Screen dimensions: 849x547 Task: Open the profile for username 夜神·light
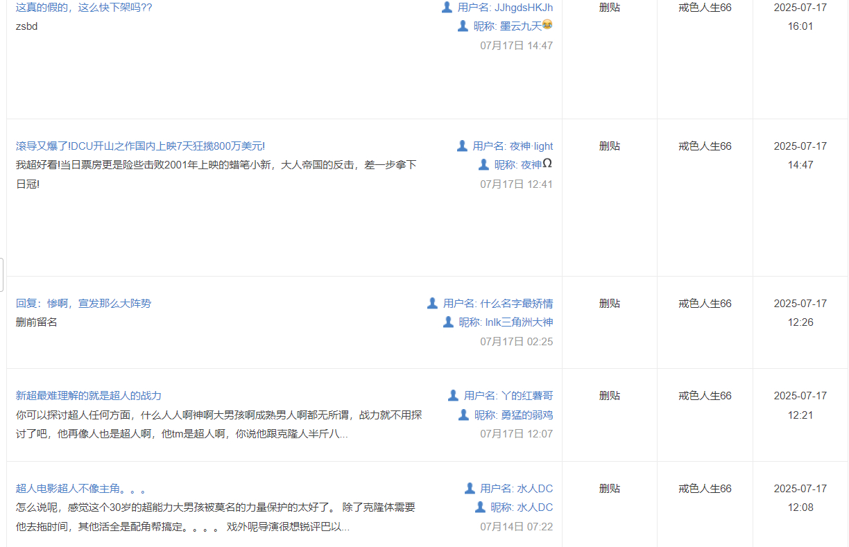coord(531,146)
